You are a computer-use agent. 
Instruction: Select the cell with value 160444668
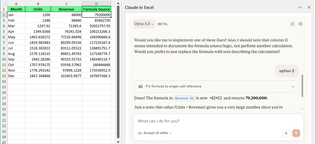pyautogui.click(x=97, y=65)
